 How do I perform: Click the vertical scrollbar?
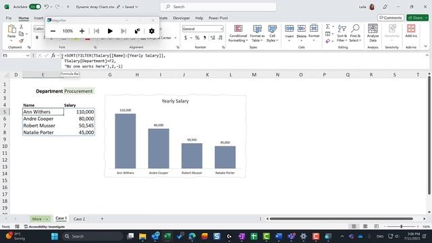[429, 135]
